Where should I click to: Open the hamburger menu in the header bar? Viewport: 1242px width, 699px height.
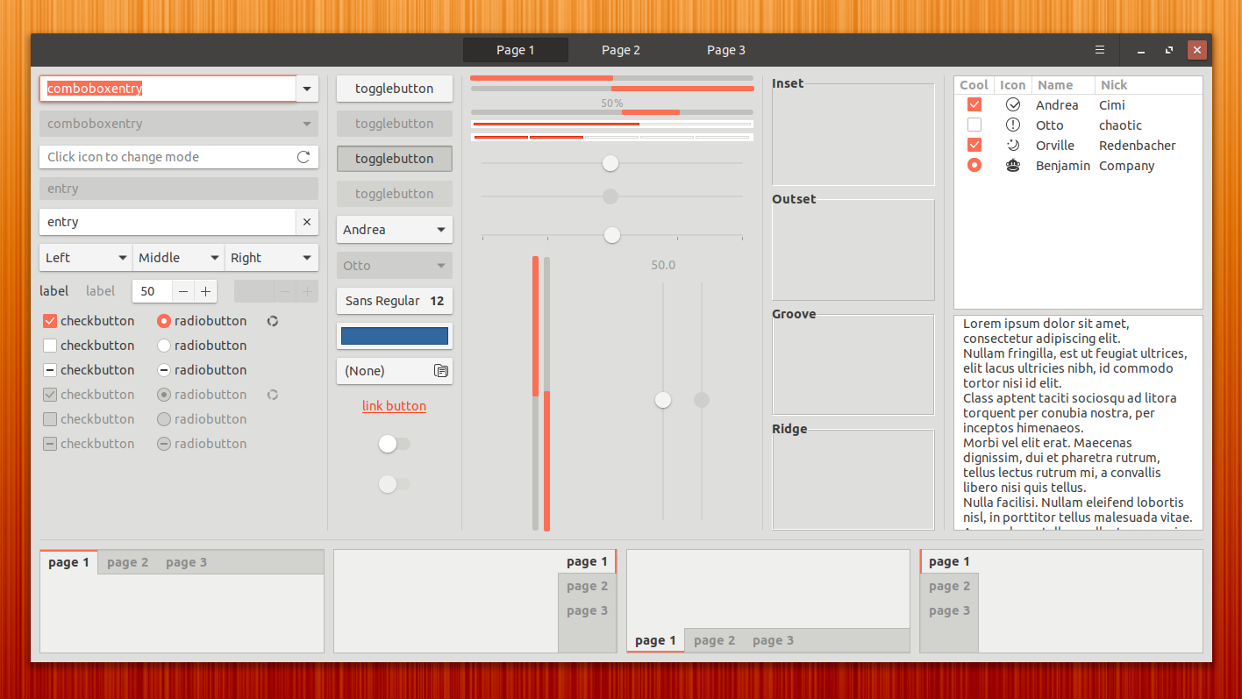1099,50
